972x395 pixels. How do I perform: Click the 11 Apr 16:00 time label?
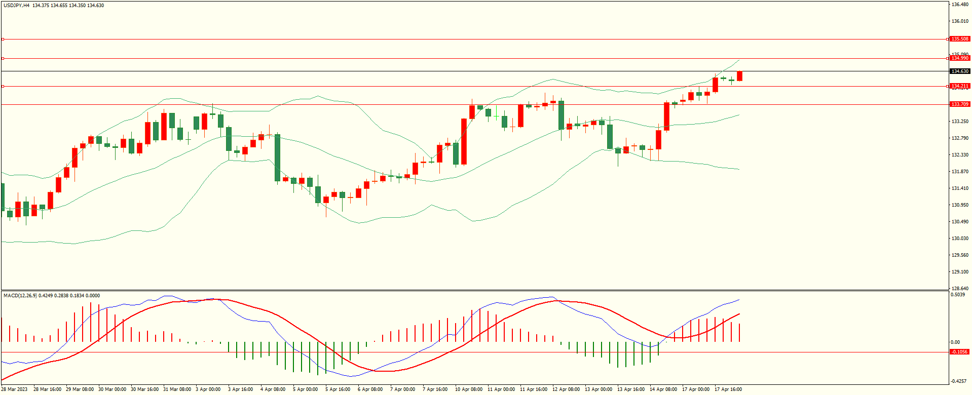click(x=534, y=389)
